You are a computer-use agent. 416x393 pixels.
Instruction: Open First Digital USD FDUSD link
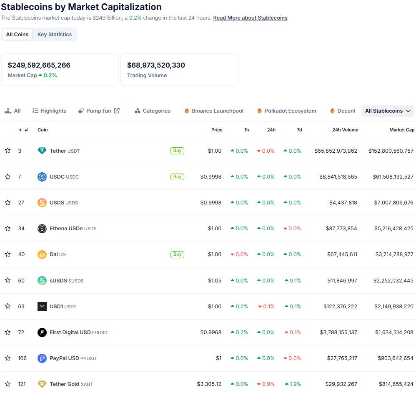click(78, 333)
